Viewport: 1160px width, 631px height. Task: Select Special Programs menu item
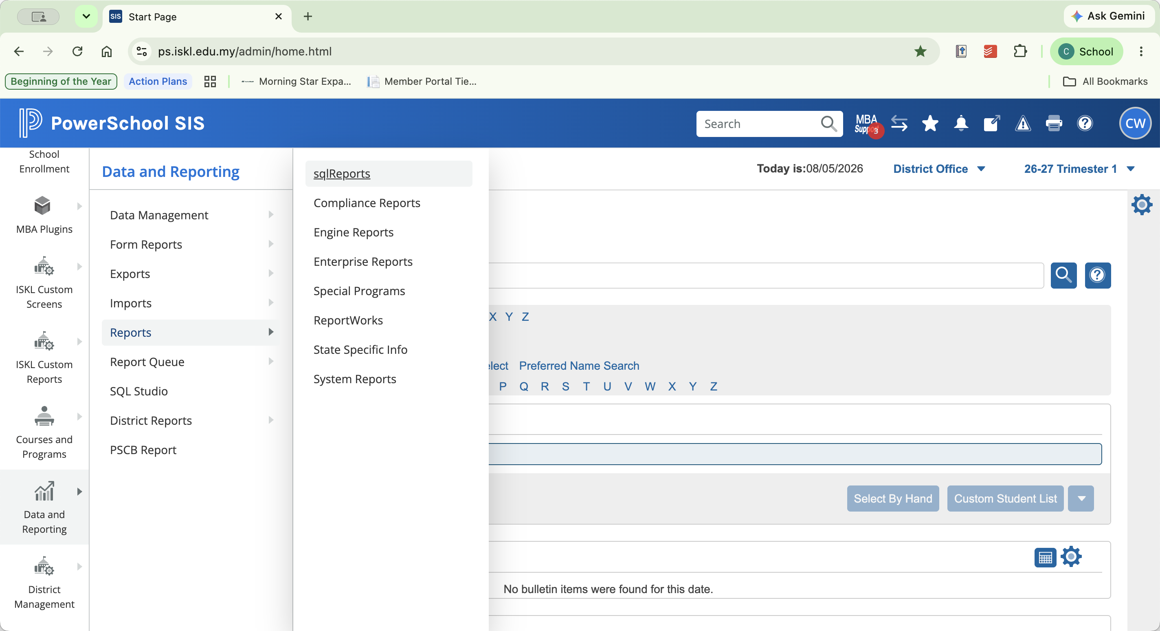[359, 291]
